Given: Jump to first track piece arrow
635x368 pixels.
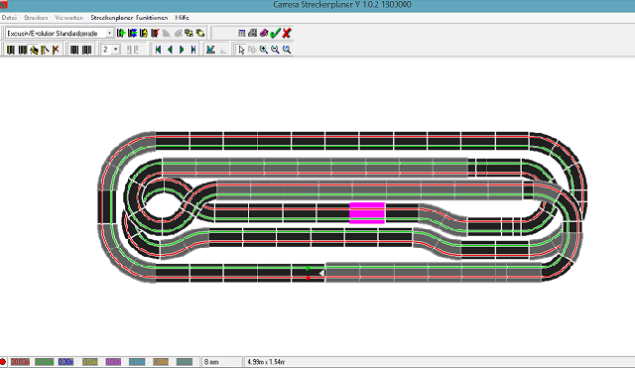Looking at the screenshot, I should click(159, 50).
